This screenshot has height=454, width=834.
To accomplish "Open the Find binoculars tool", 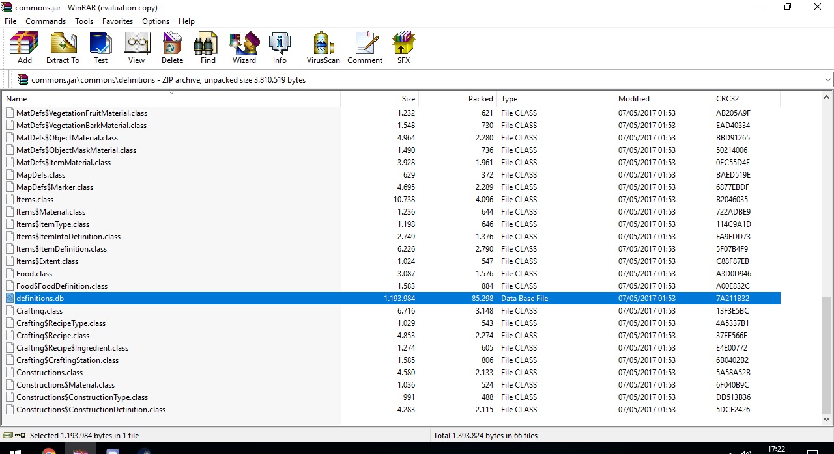I will click(208, 48).
